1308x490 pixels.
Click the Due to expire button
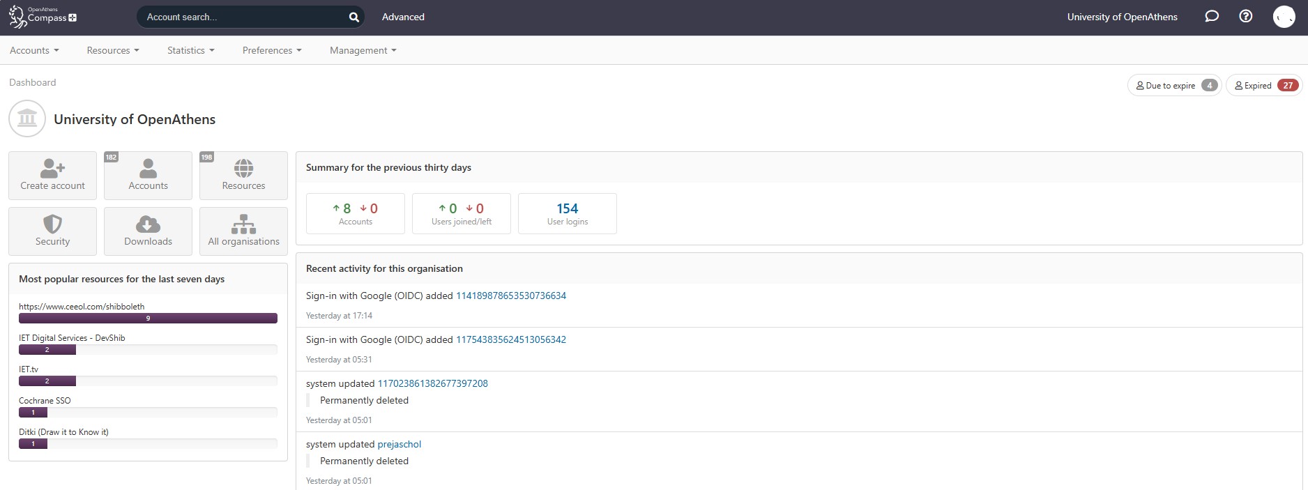pos(1174,85)
